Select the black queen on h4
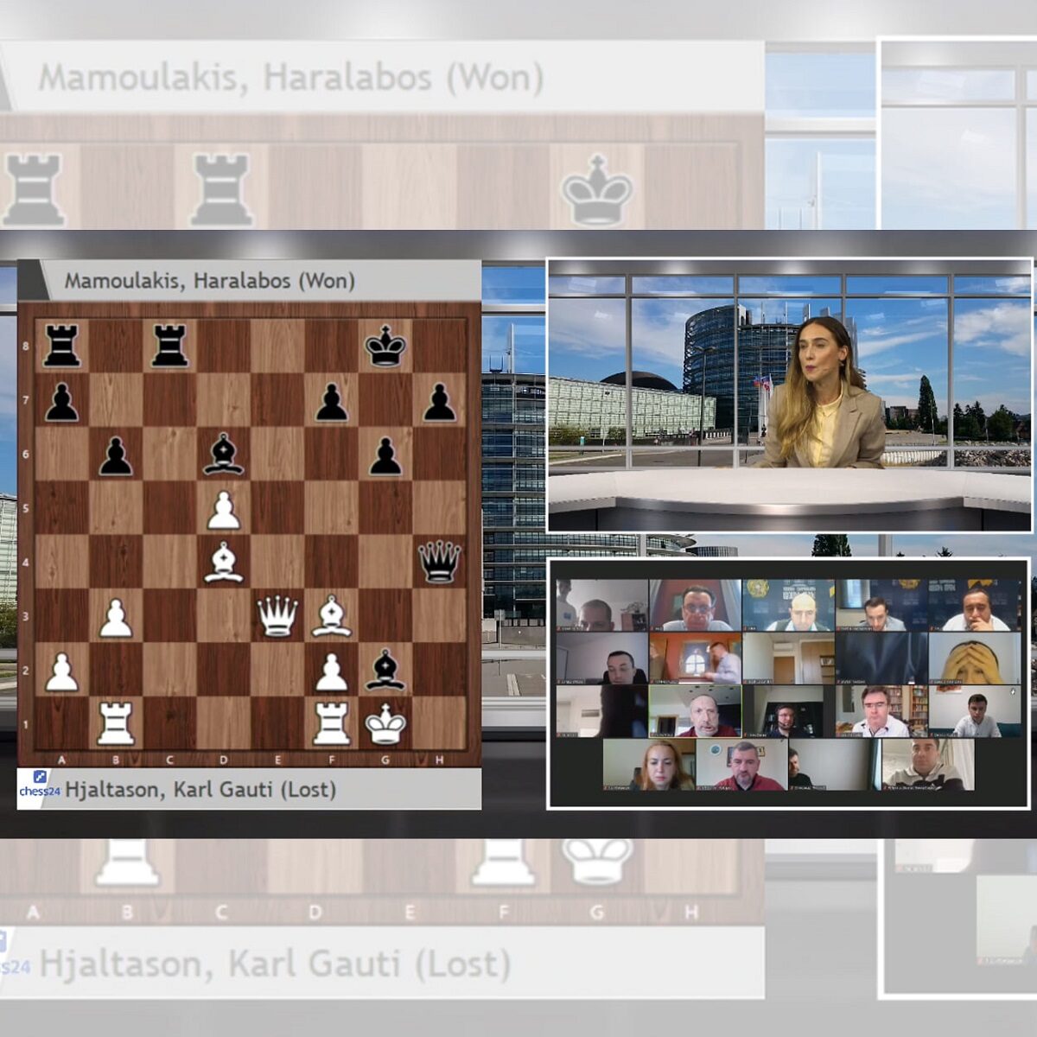The height and width of the screenshot is (1037, 1037). click(439, 562)
